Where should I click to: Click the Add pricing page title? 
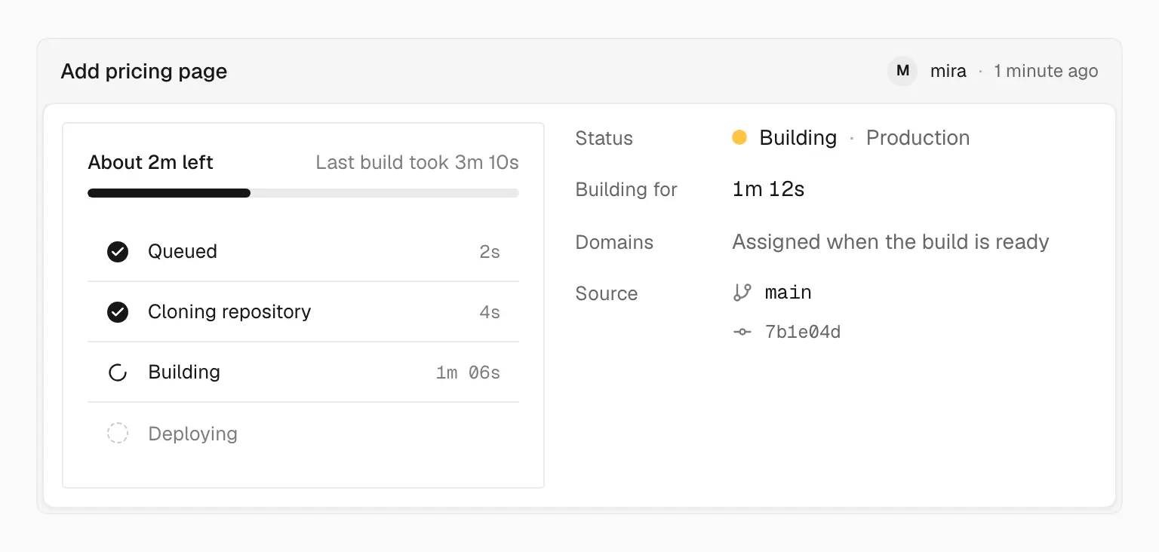point(144,72)
